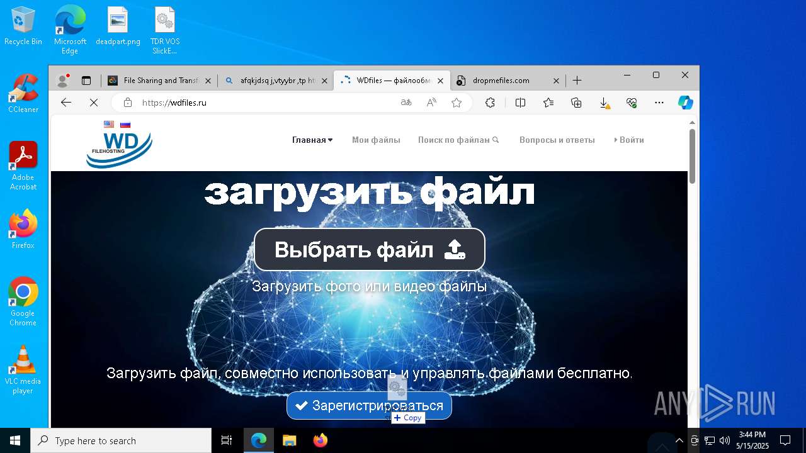Select the Google Chrome desktop shortcut
This screenshot has height=453, width=806.
tap(23, 302)
